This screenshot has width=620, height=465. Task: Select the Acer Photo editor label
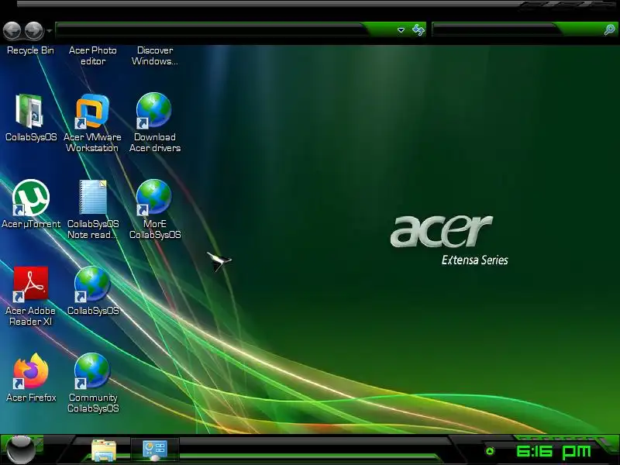(92, 56)
